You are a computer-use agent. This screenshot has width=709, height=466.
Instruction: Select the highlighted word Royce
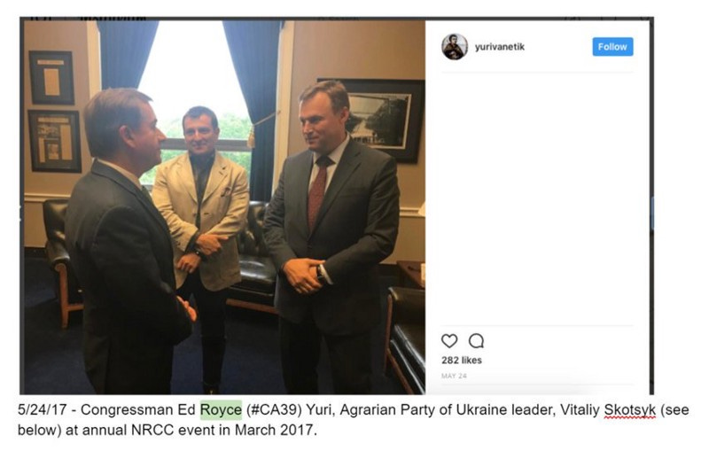coord(221,410)
